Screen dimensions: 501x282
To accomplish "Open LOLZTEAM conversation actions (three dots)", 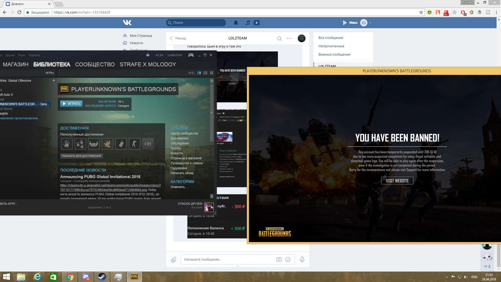I will coord(289,38).
